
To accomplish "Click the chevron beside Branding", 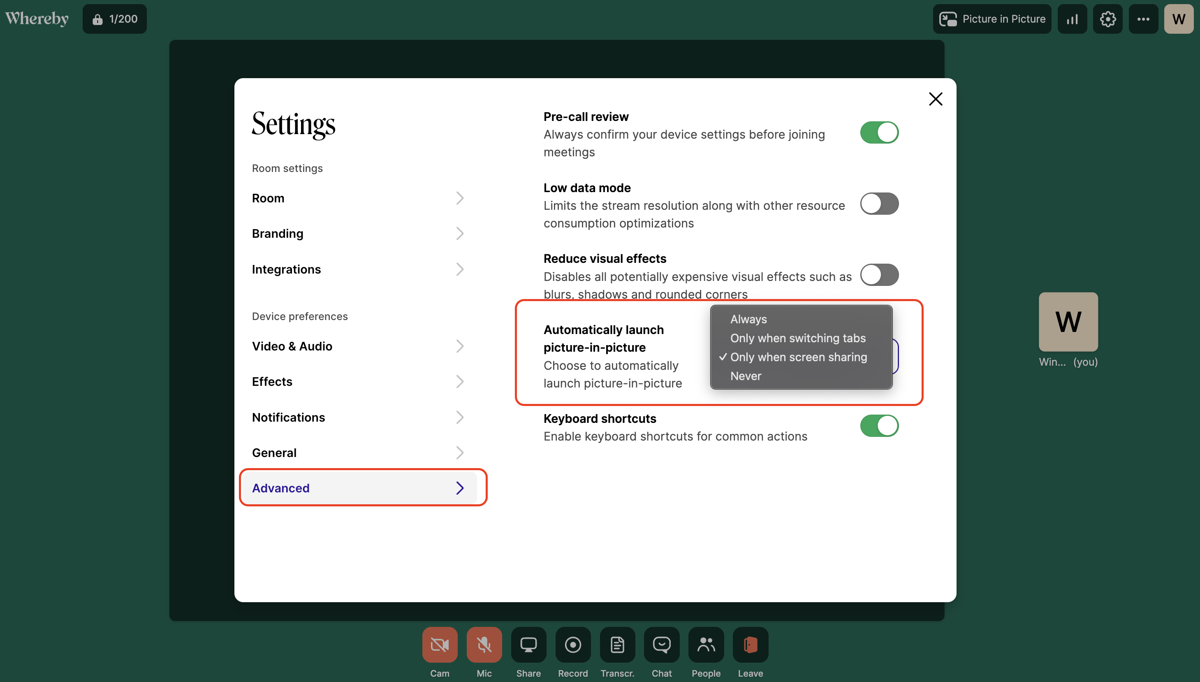I will tap(460, 234).
